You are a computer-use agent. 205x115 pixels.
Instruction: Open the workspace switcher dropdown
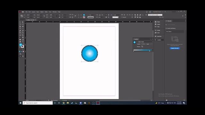pos(158,12)
